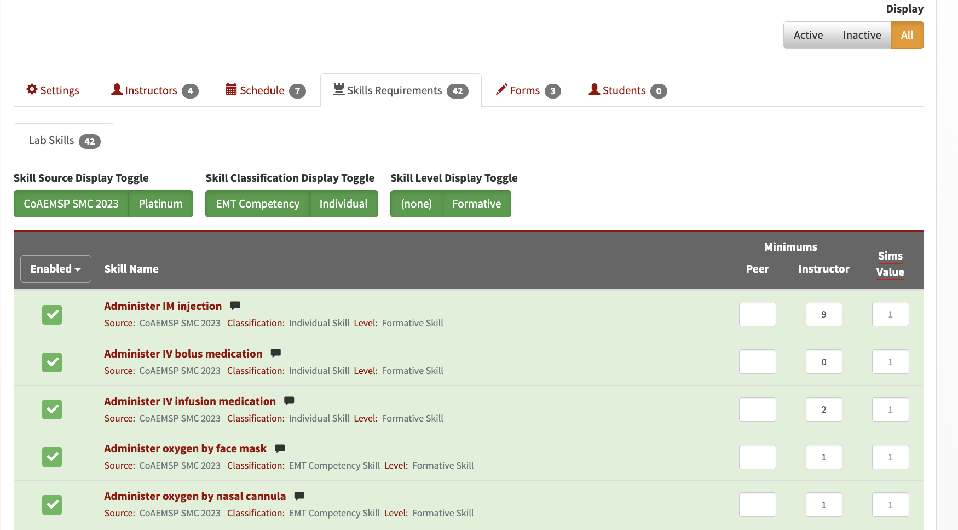Viewport: 958px width, 530px height.
Task: Go to the Students tab
Action: pyautogui.click(x=628, y=90)
